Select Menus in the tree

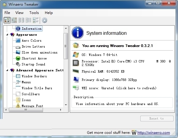[26, 82]
